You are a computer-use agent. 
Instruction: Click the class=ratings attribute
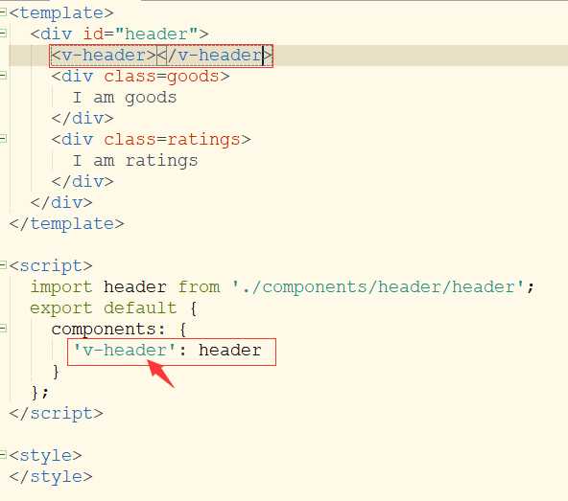[x=172, y=140]
